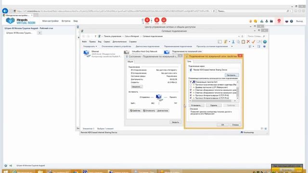
Task: Click the yellow smiley emoticon icon
Action: tap(256, 21)
